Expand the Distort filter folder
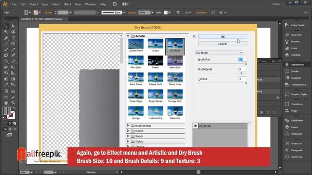This screenshot has width=312, height=175. [x=128, y=131]
